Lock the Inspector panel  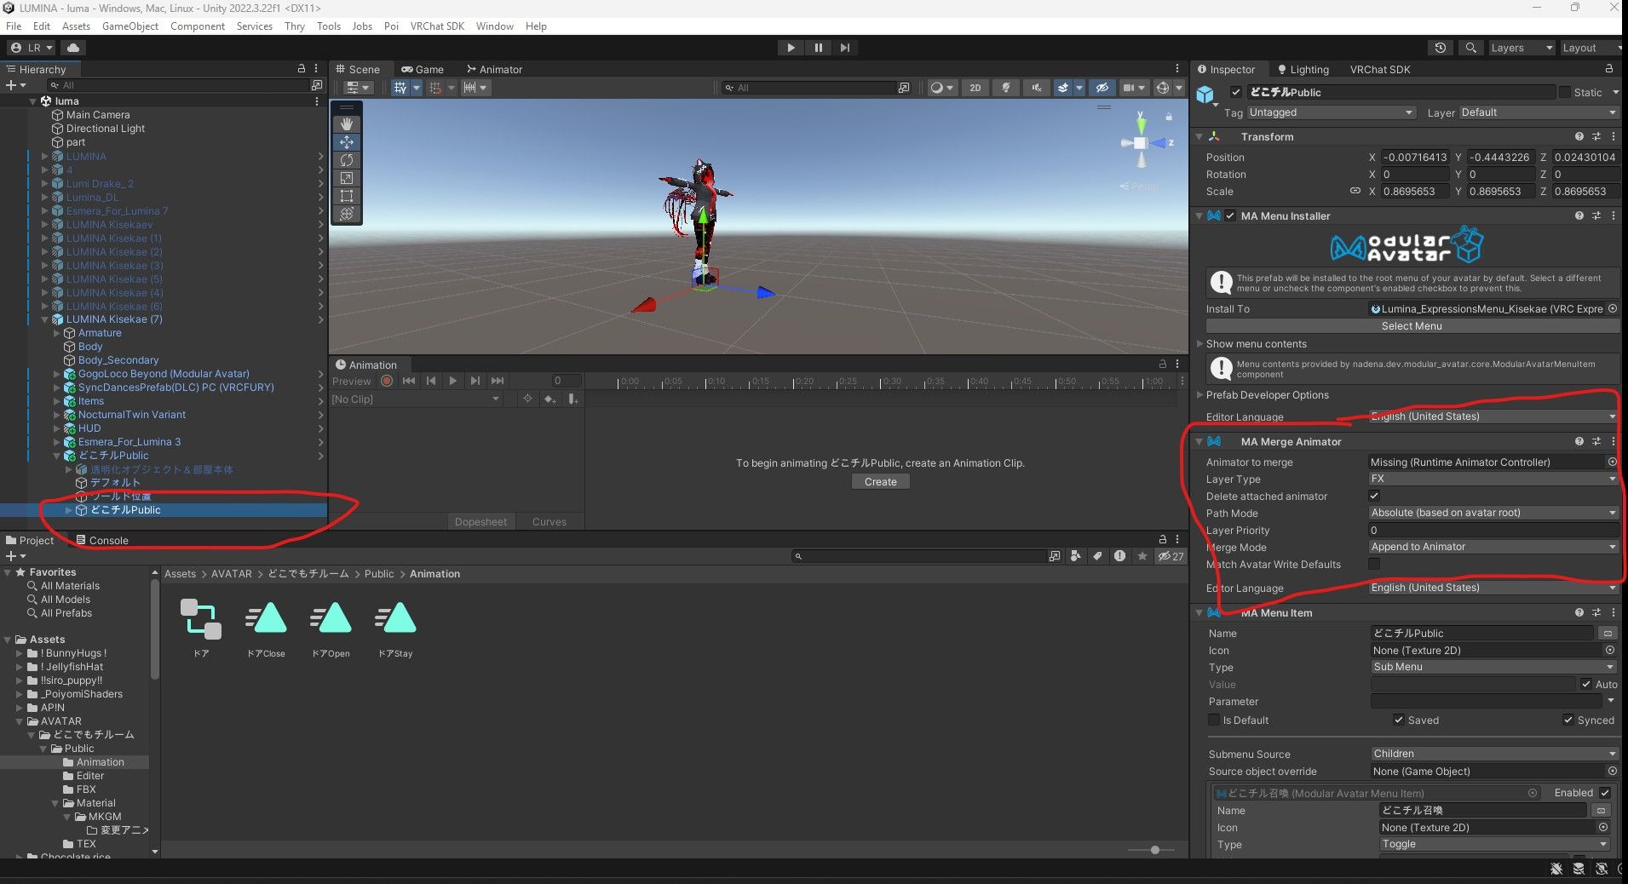(x=1608, y=69)
